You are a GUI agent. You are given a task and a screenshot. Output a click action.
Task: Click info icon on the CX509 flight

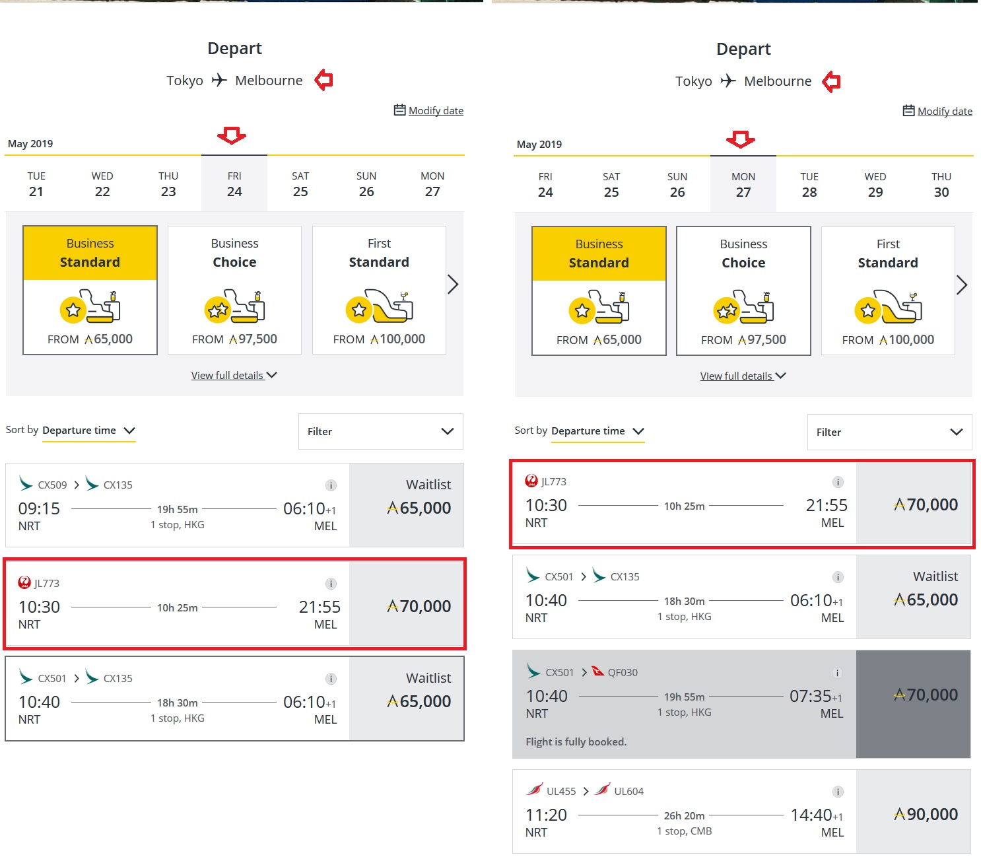point(331,485)
